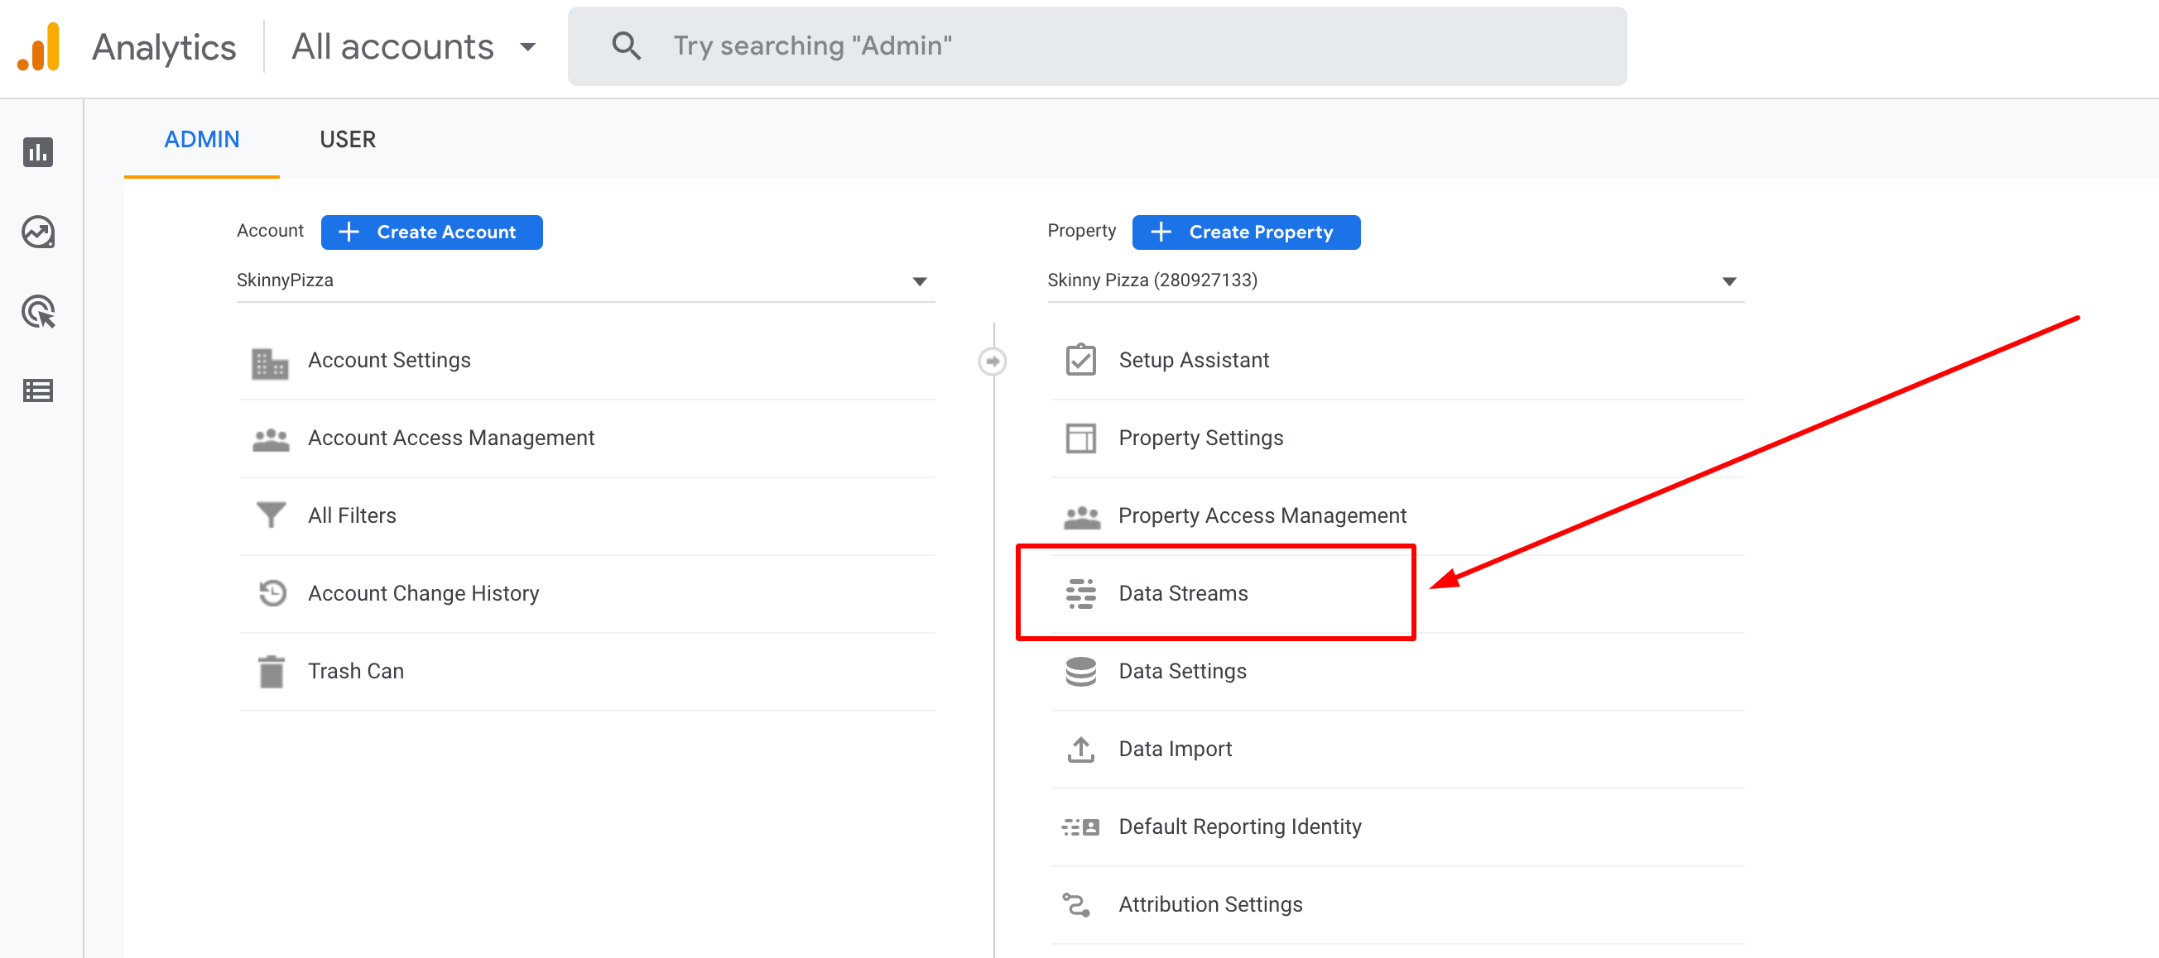
Task: Switch to the ADMIN tab
Action: 201,139
